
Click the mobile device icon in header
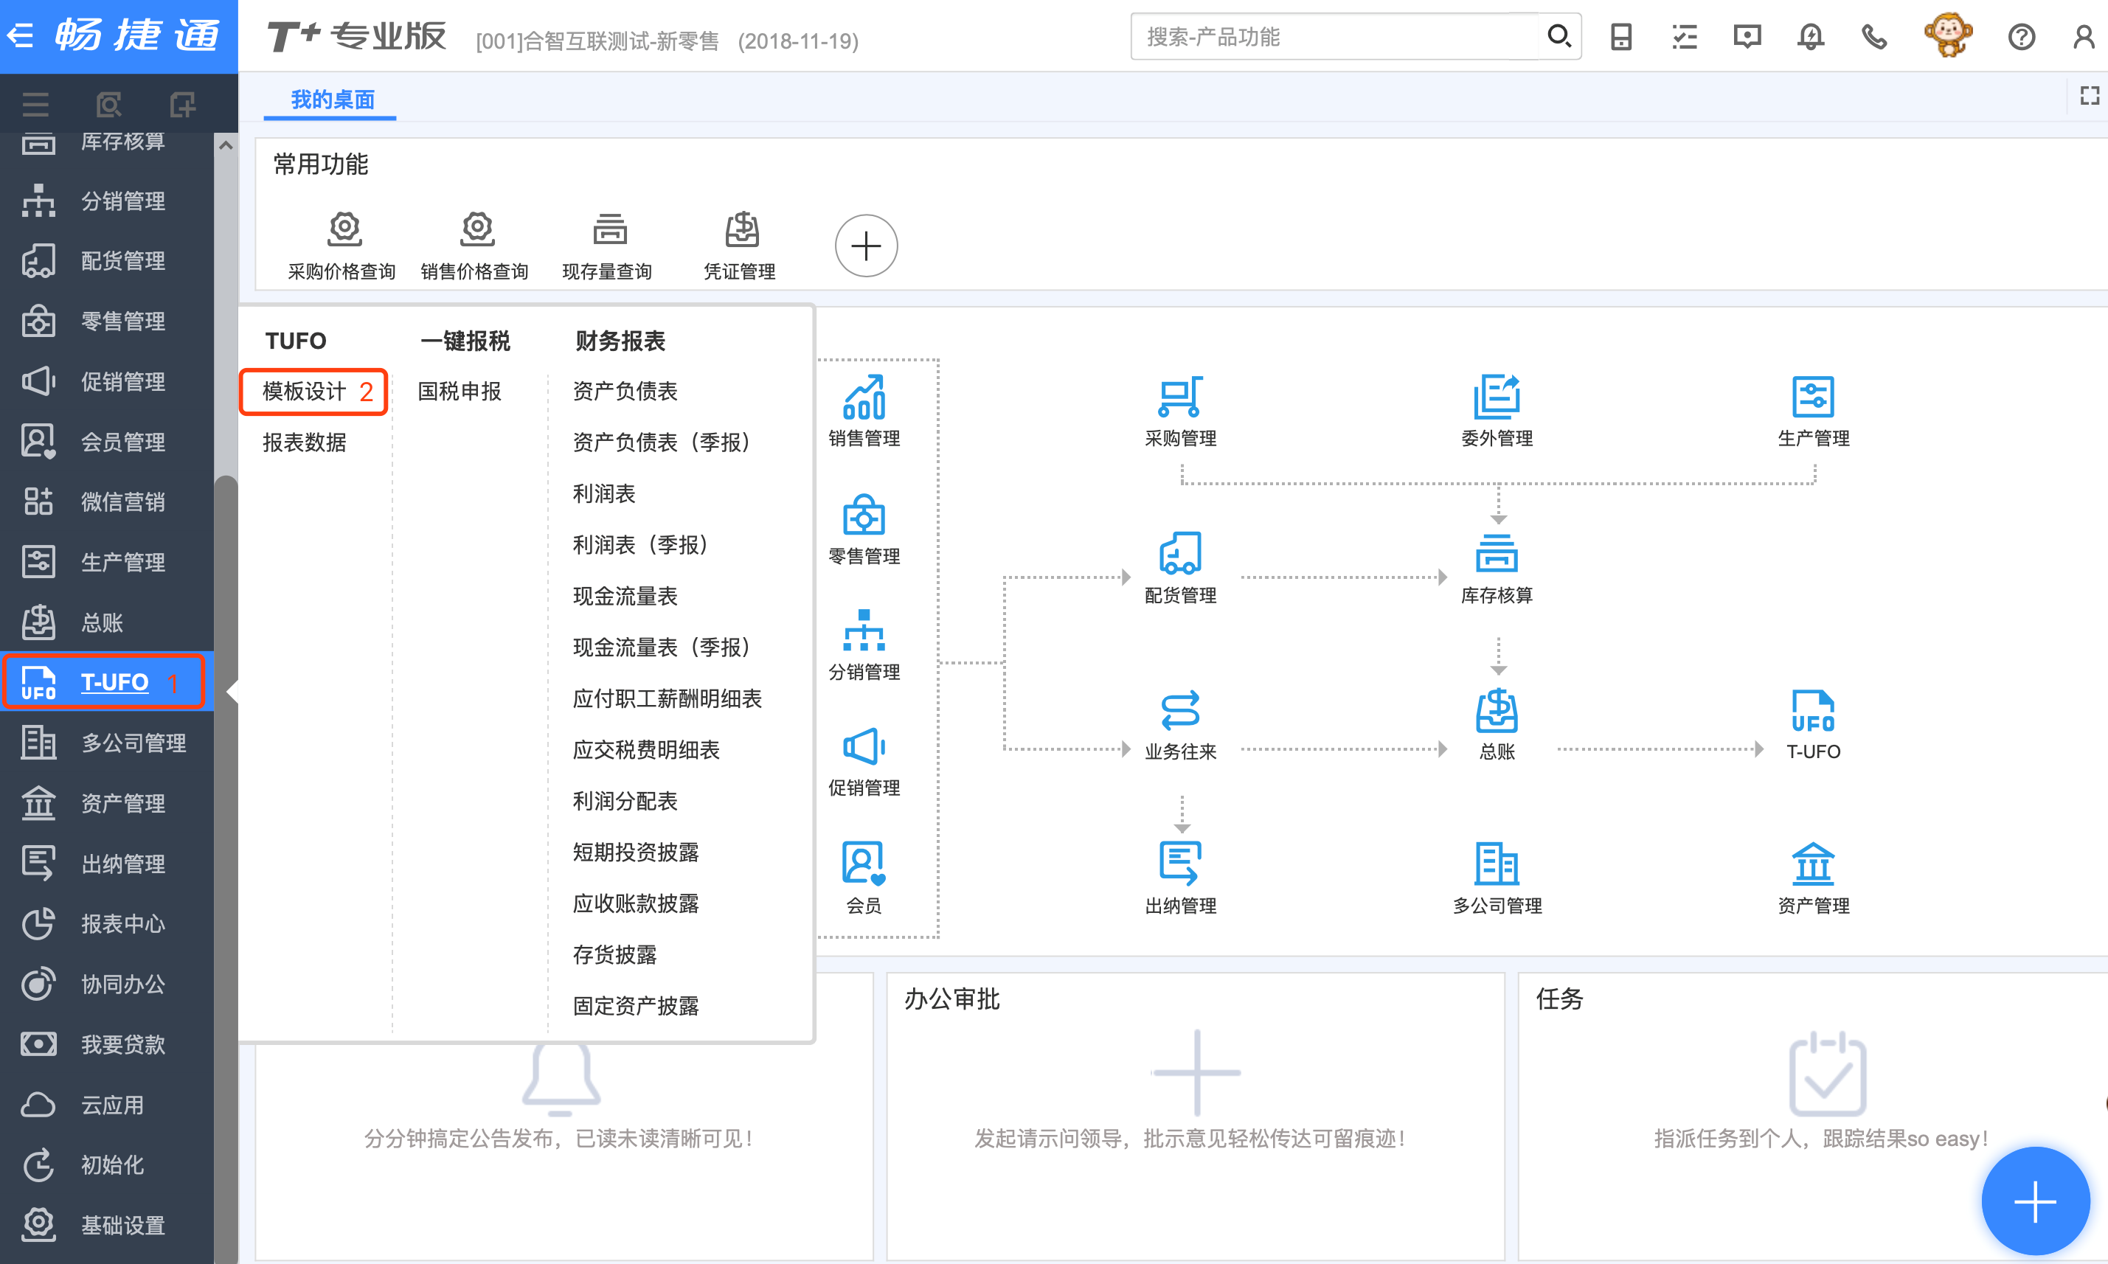[1620, 37]
